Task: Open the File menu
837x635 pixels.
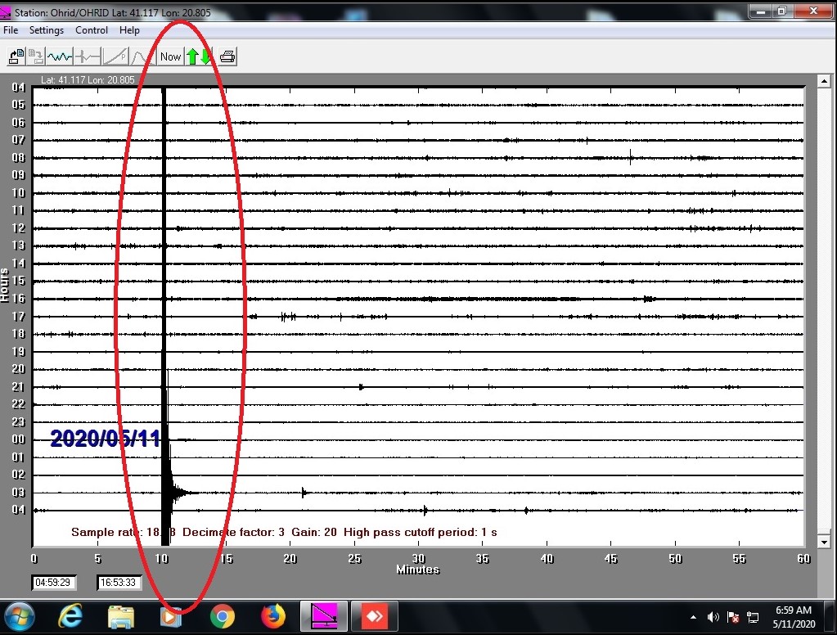Action: point(11,30)
